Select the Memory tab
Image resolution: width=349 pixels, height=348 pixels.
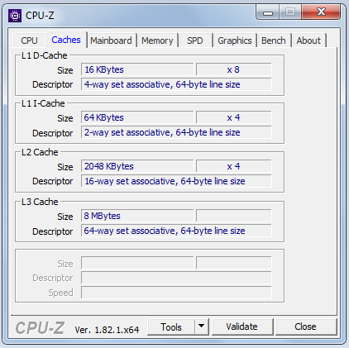(157, 41)
